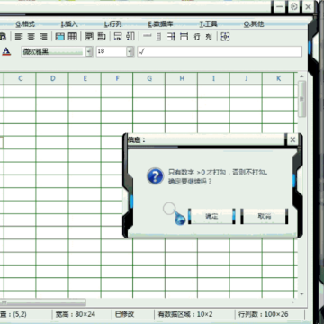Screen dimensions: 324x324
Task: Click the toolbar icon directly left of 行
Action: pyautogui.click(x=184, y=37)
